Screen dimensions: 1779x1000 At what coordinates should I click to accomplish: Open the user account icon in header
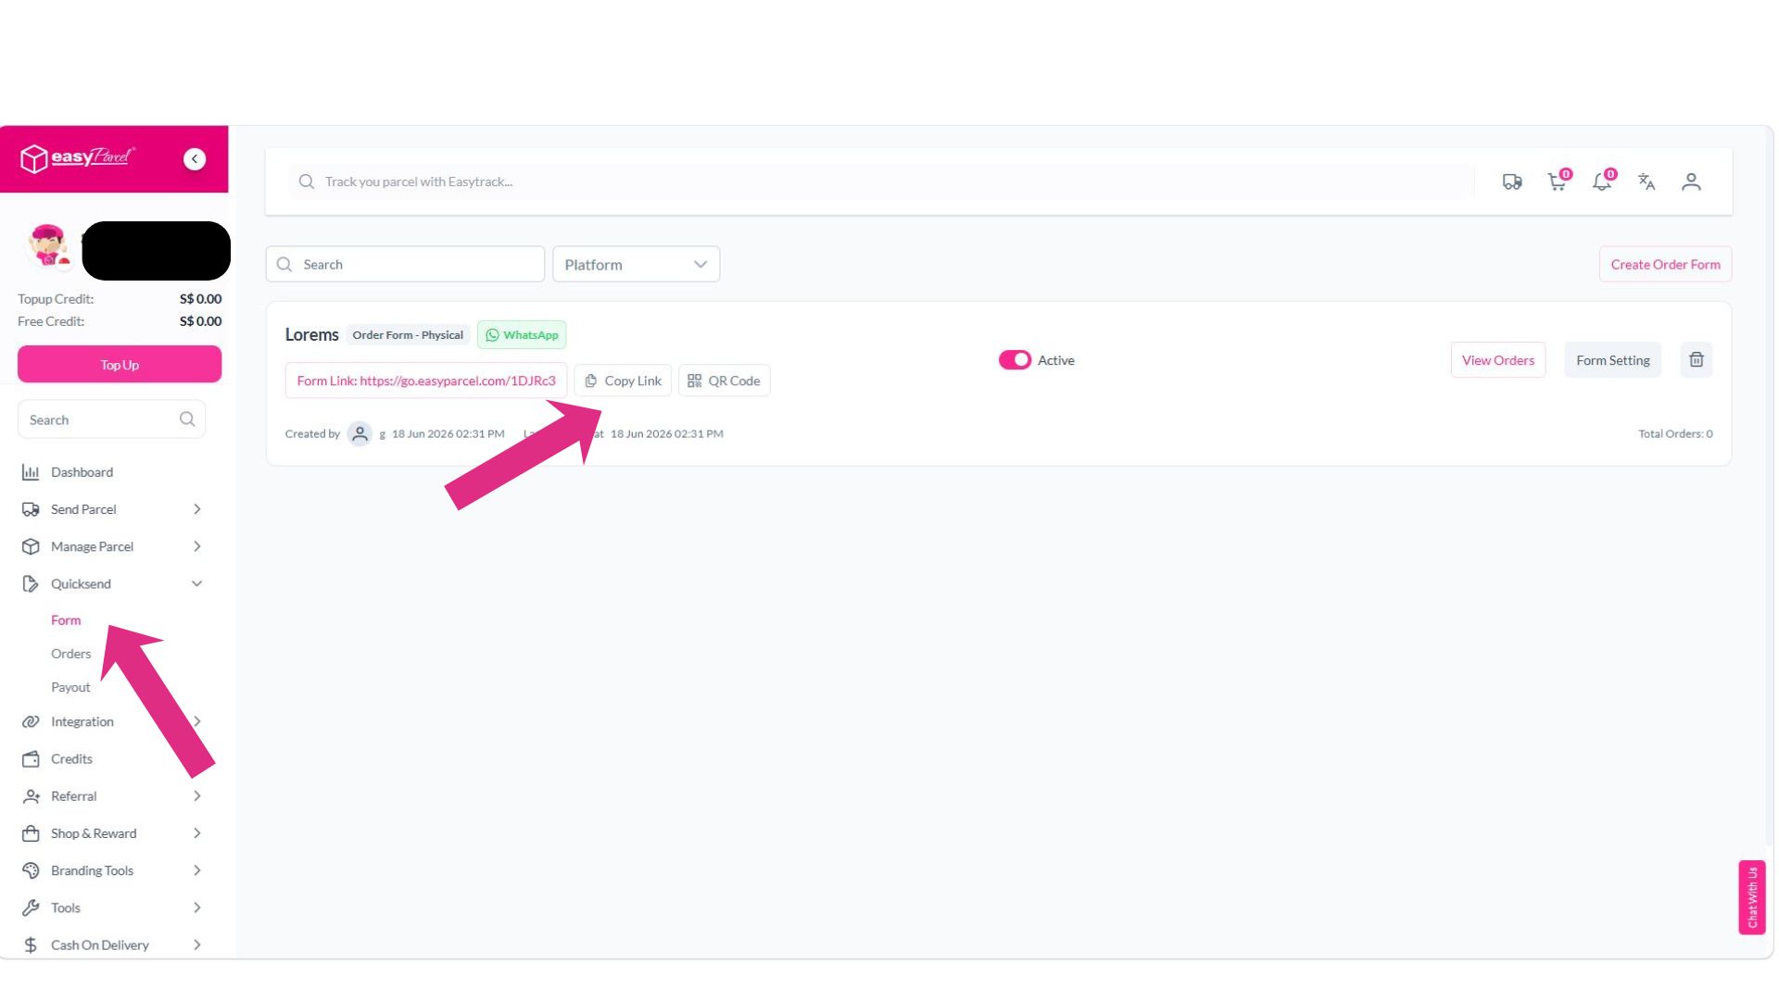click(x=1691, y=181)
